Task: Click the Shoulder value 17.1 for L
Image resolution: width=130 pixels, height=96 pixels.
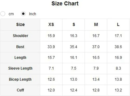Action: 118,36
